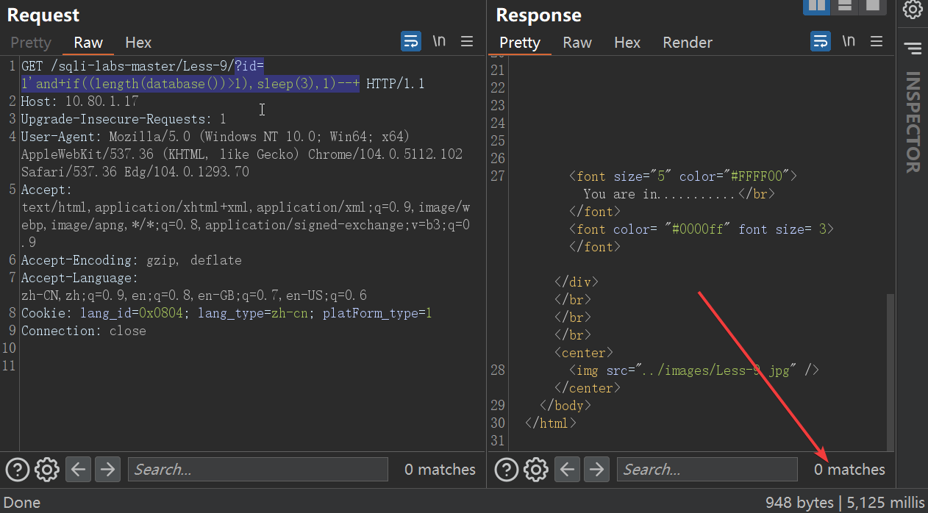Go to previous match in Request search
Viewport: 928px width, 513px height.
79,469
